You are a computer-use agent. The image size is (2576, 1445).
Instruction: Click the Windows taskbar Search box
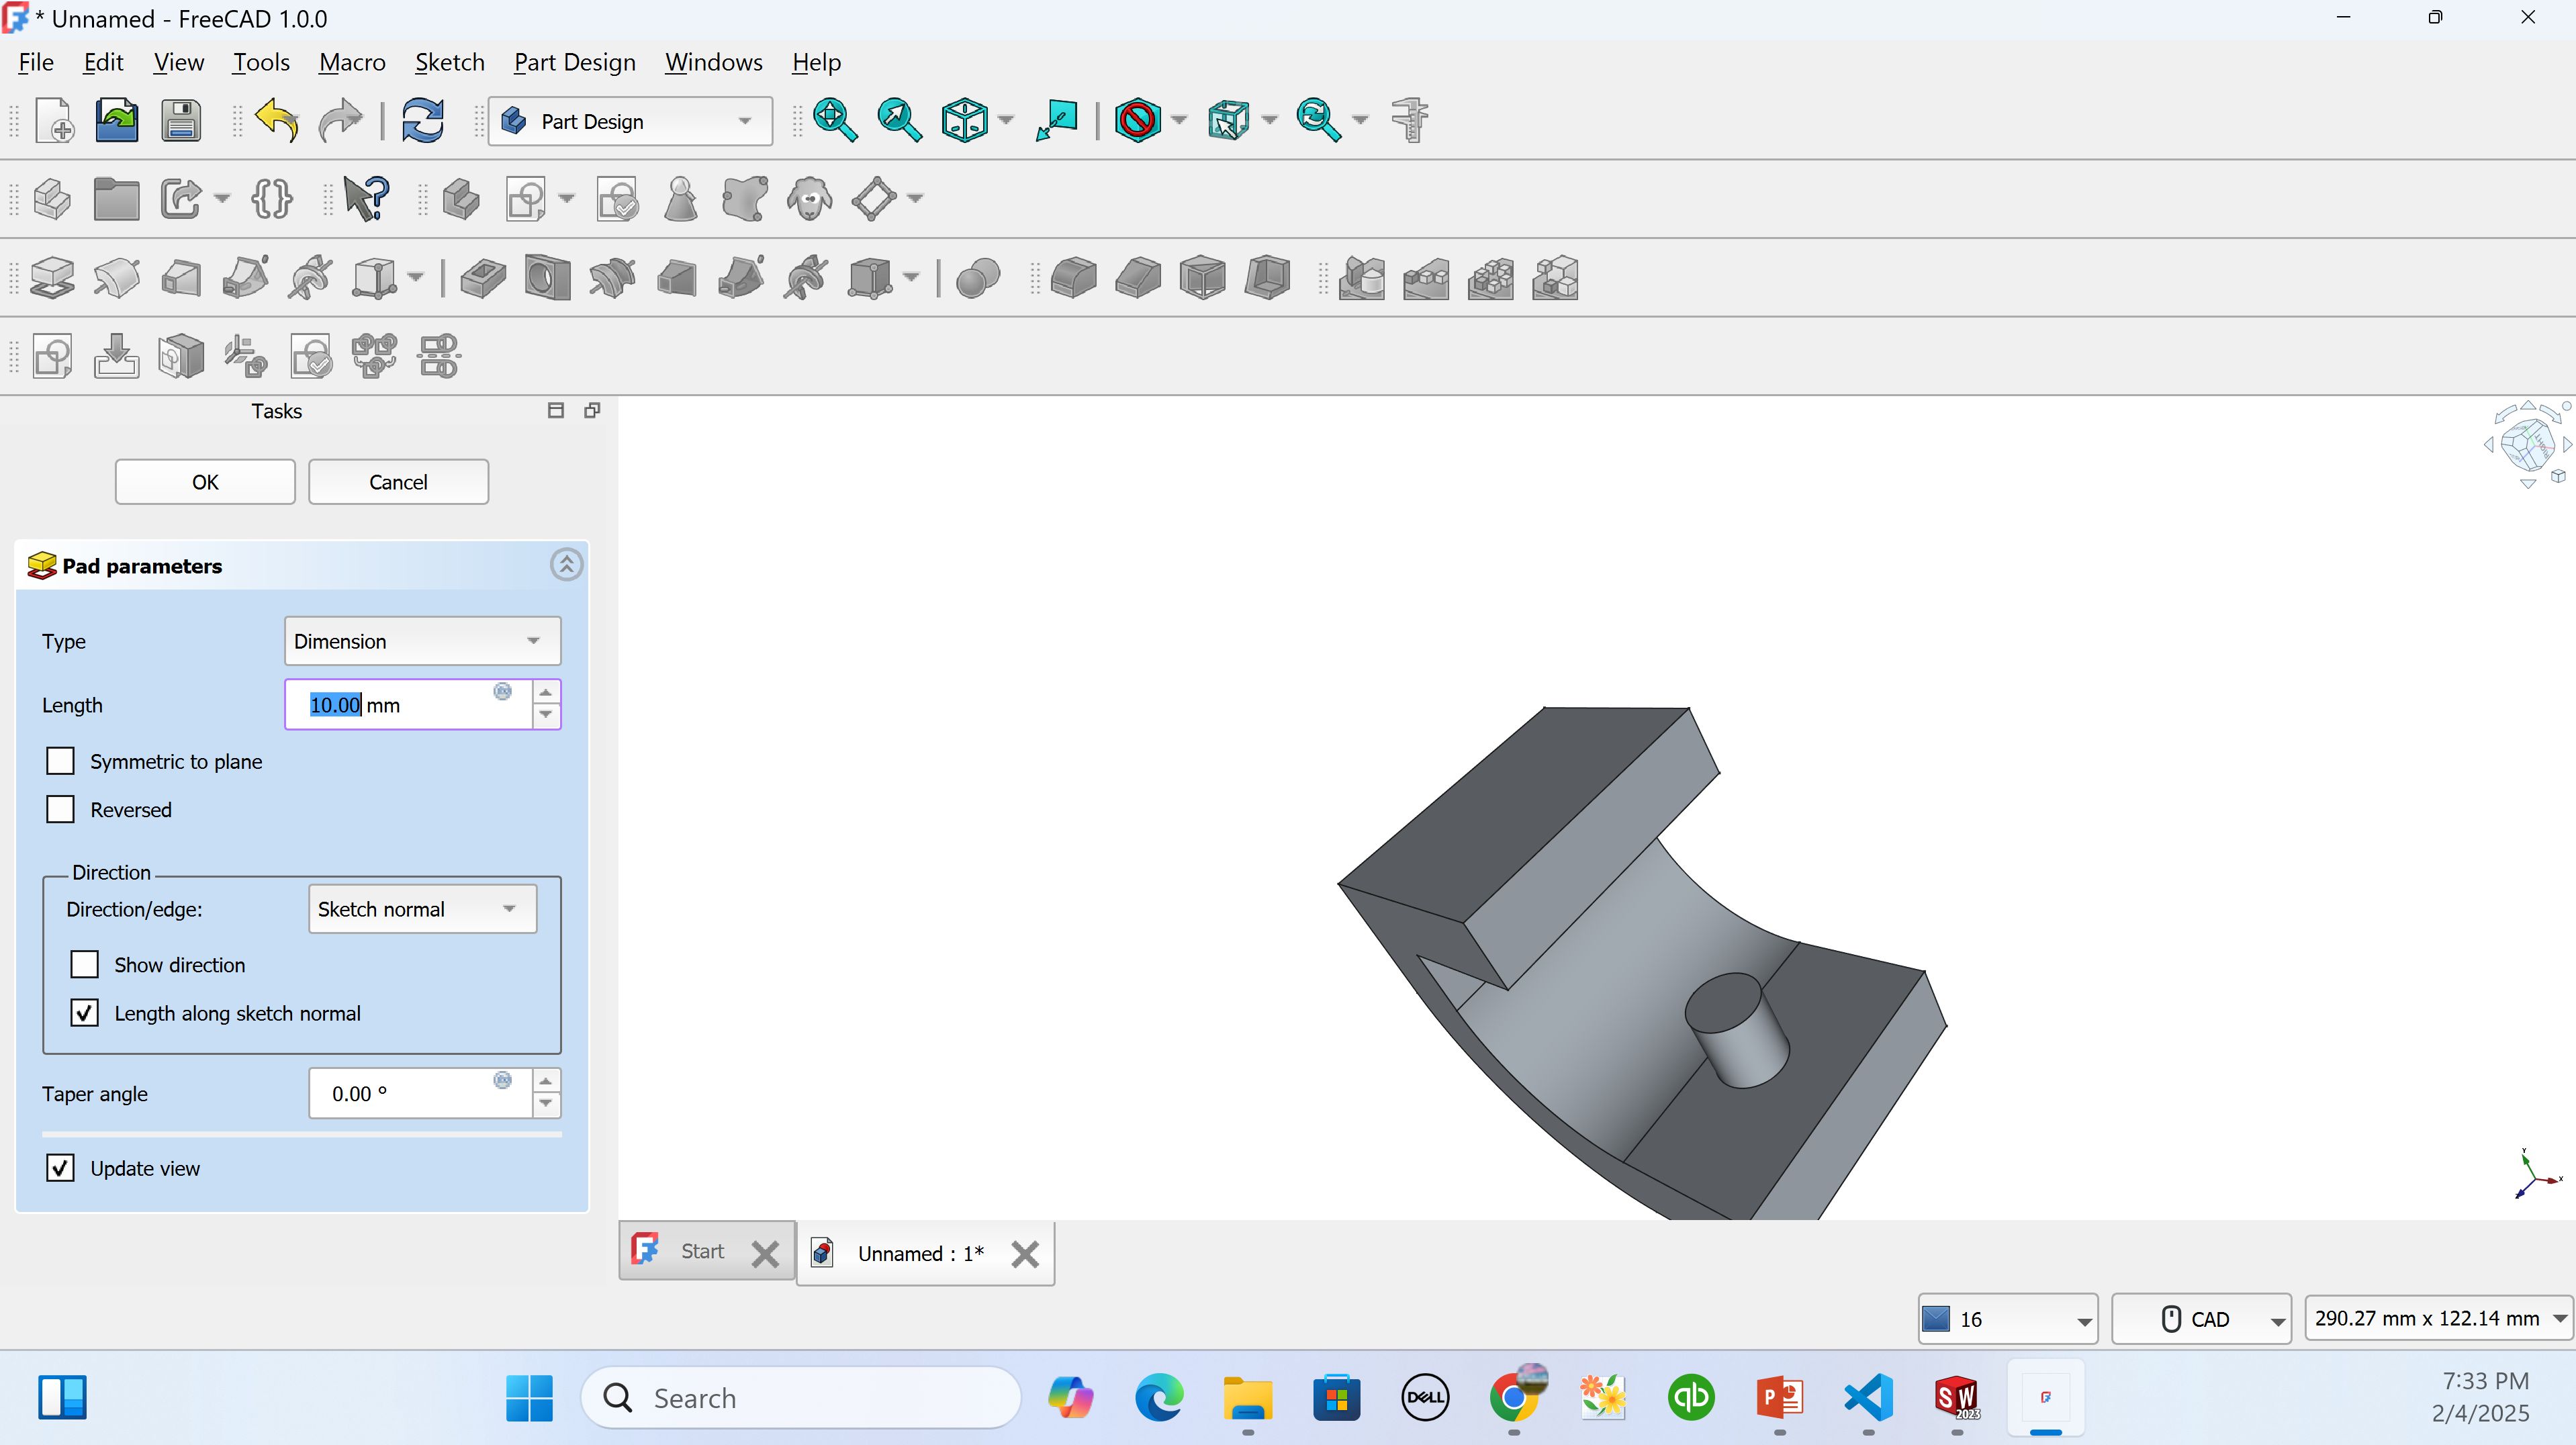tap(801, 1397)
